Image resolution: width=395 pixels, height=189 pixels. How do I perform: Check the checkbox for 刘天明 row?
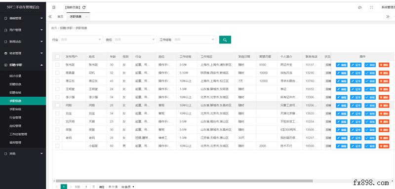(57, 121)
